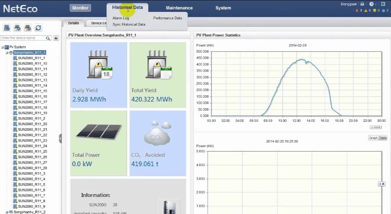Select SUN2000_R11_19 in the tree
The height and width of the screenshot is (214, 391).
click(32, 113)
